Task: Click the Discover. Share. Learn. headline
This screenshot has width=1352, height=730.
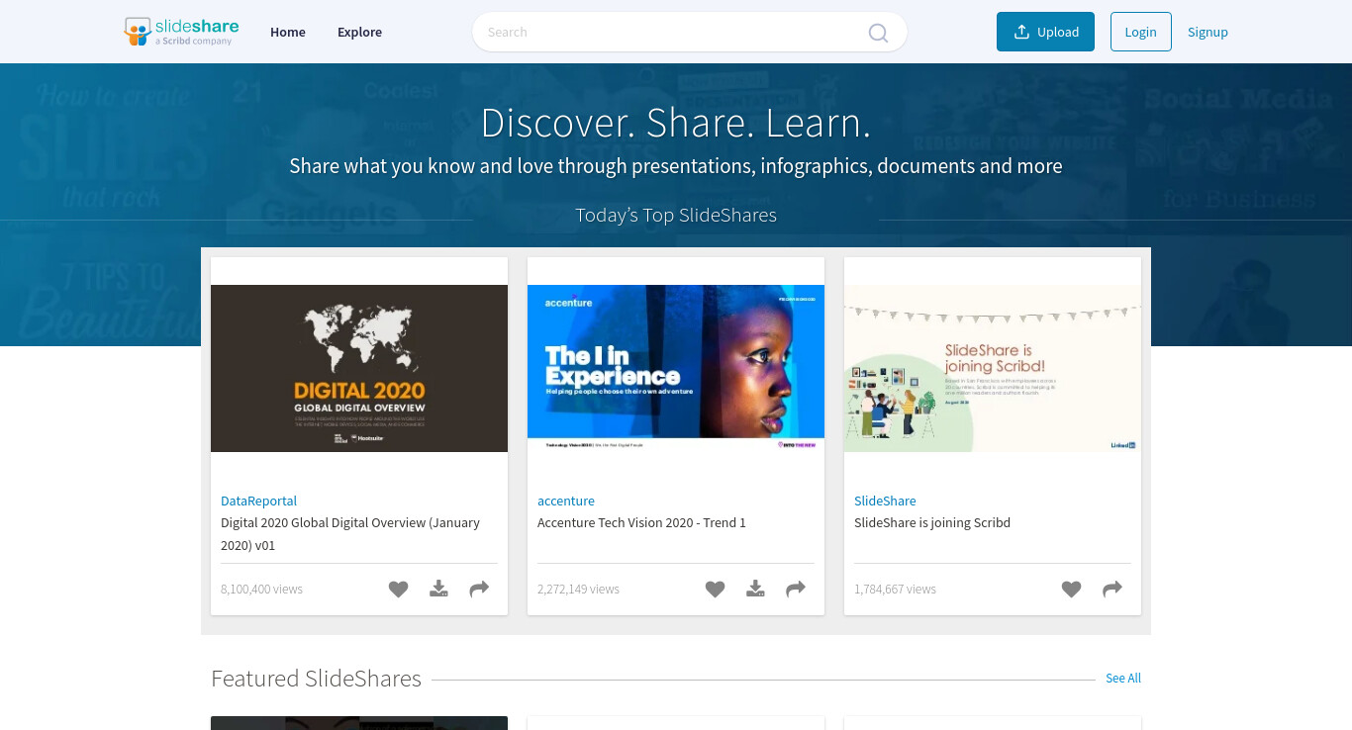Action: click(676, 123)
